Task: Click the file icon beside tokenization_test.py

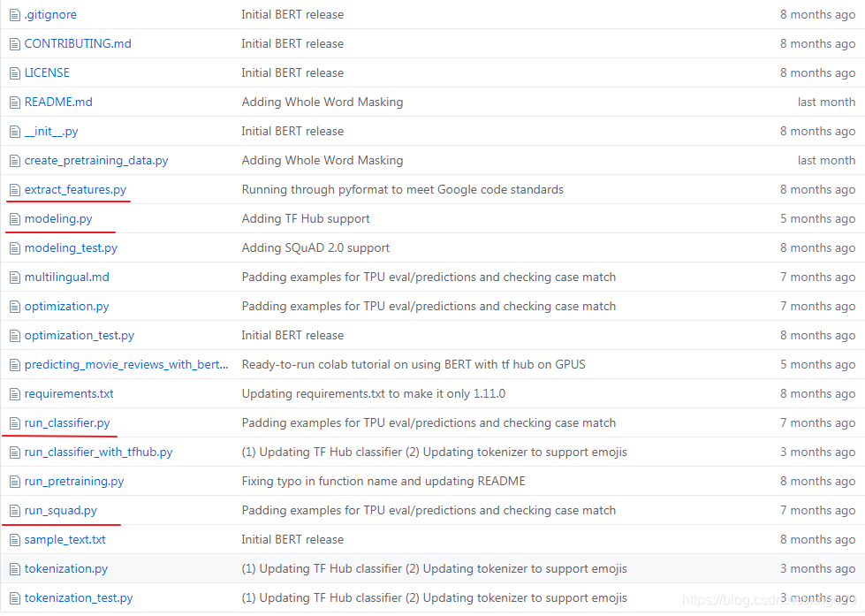Action: 15,599
